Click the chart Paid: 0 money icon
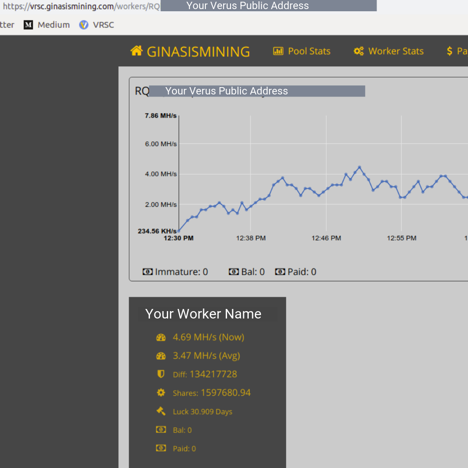Viewport: 468px width, 468px height. click(280, 272)
